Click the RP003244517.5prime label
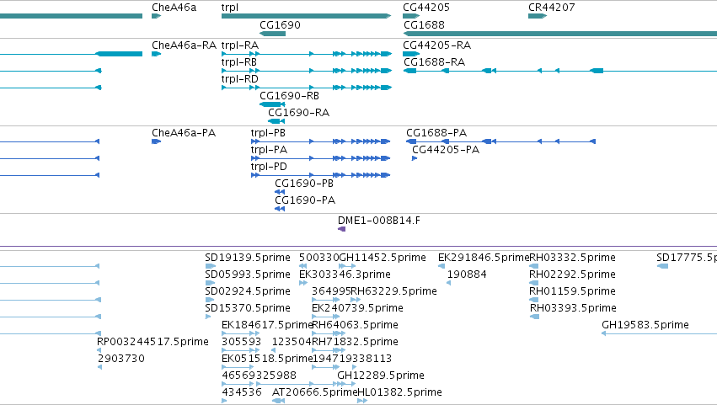Image resolution: width=717 pixels, height=405 pixels. pyautogui.click(x=152, y=343)
